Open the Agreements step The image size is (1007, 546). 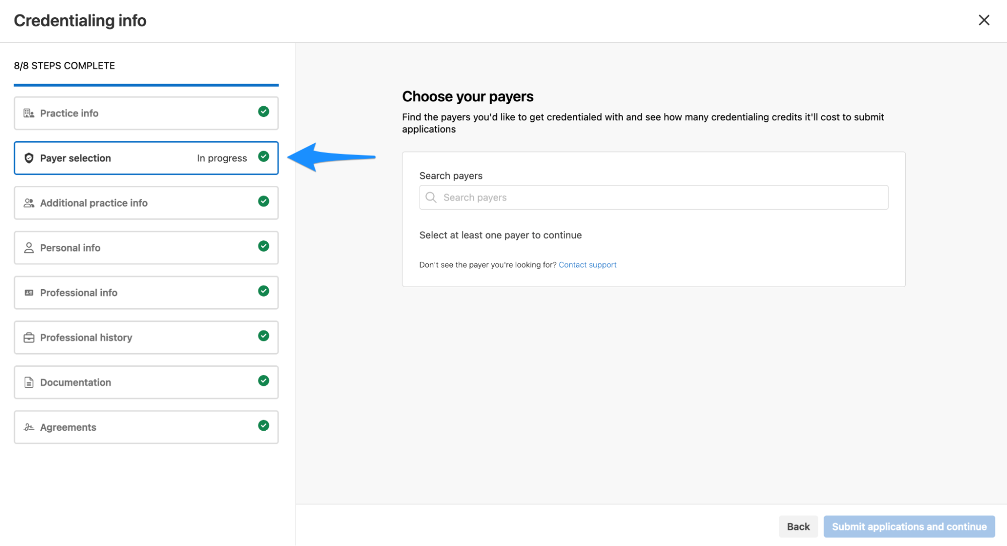[146, 427]
